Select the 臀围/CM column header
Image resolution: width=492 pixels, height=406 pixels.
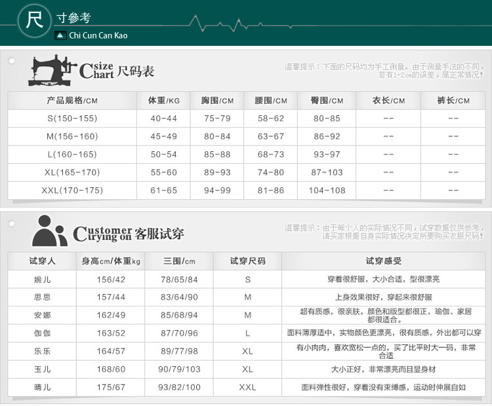(x=327, y=101)
